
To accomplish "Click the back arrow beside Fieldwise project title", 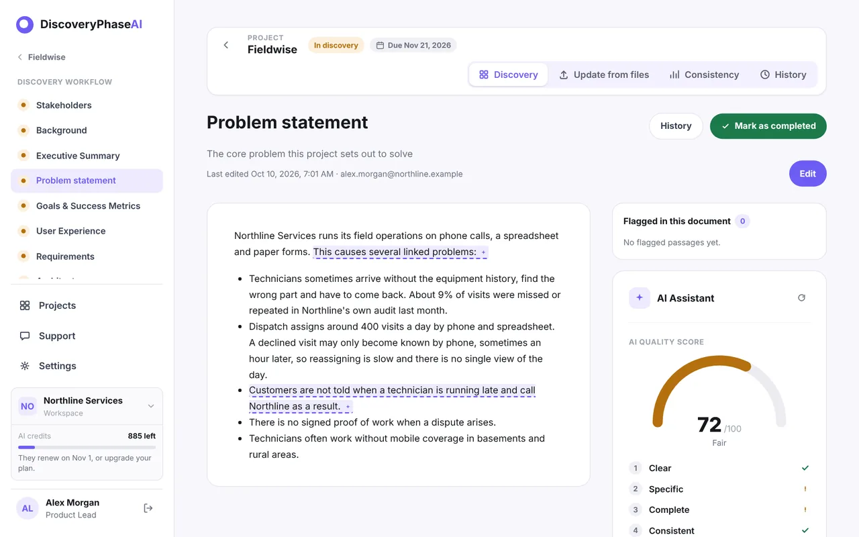I will coord(226,45).
